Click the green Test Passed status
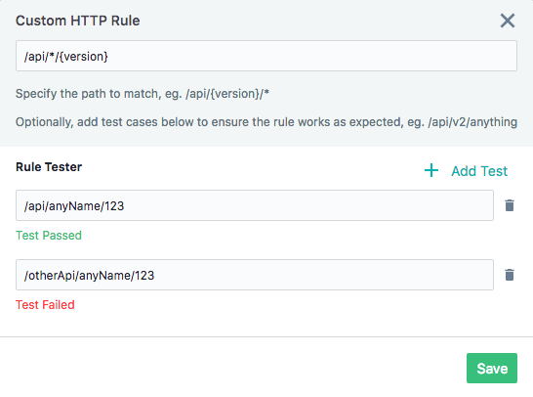This screenshot has height=397, width=533. point(49,236)
